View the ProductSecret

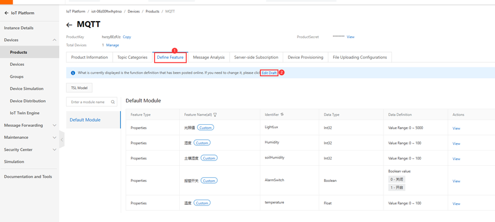click(350, 37)
